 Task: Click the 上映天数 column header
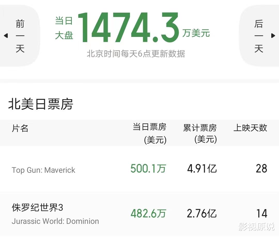[x=250, y=128]
